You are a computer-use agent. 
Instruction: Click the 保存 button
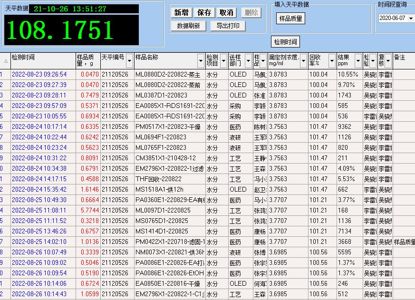click(x=203, y=12)
